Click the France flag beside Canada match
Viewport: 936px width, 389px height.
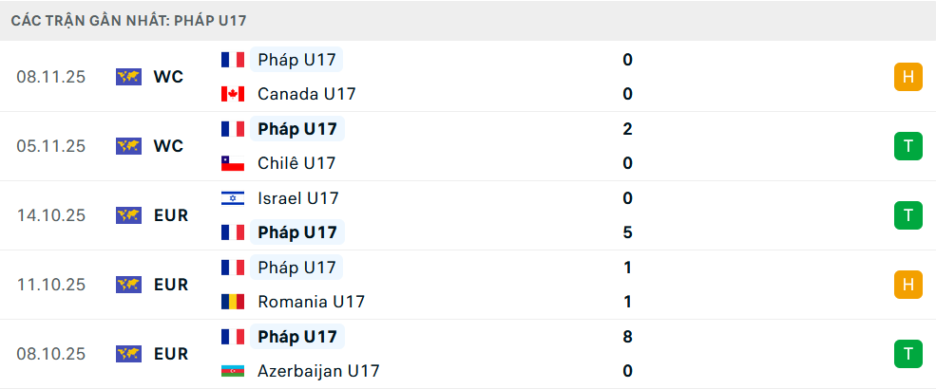(232, 60)
